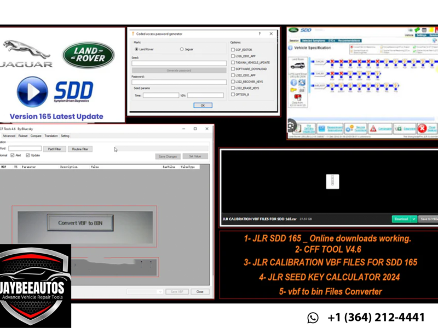Click the SDD blue play button logo
The height and width of the screenshot is (328, 438).
point(32,91)
